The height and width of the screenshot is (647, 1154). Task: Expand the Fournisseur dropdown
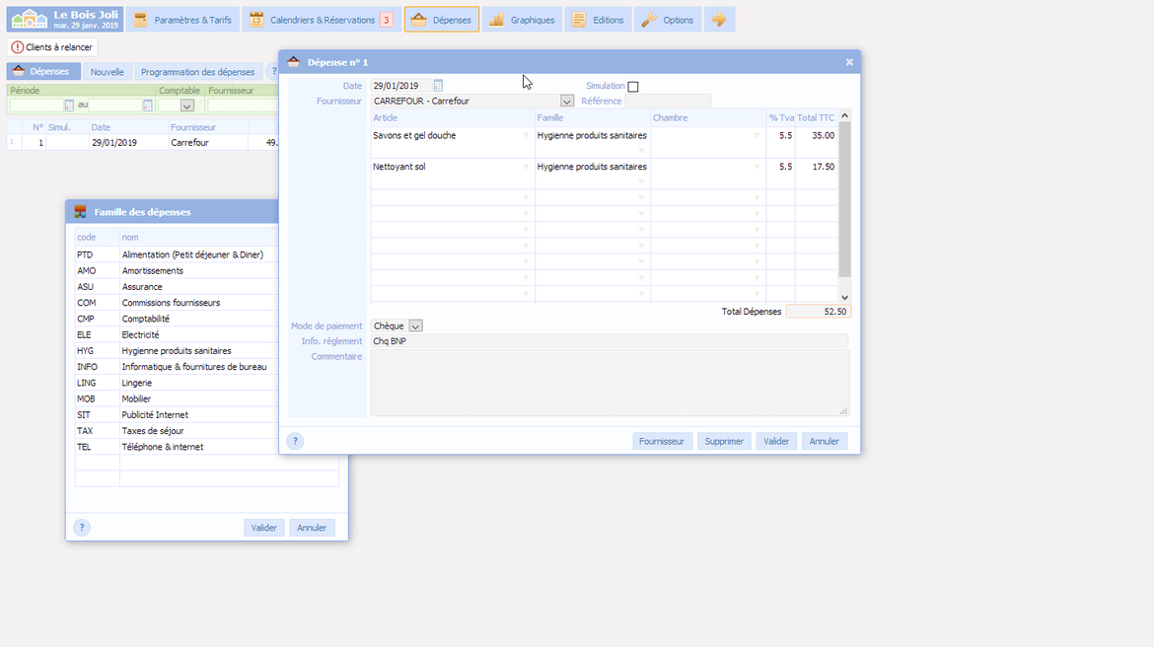tap(567, 101)
